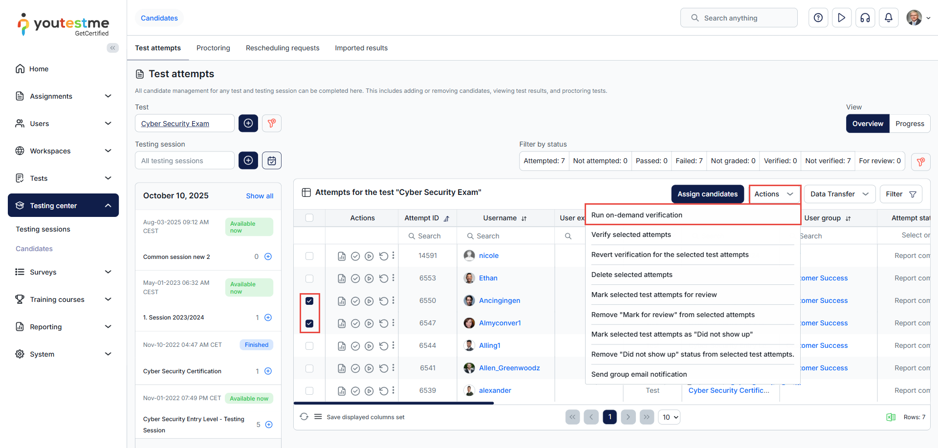Image resolution: width=938 pixels, height=448 pixels.
Task: Open the Ancingingen username link
Action: tap(499, 301)
